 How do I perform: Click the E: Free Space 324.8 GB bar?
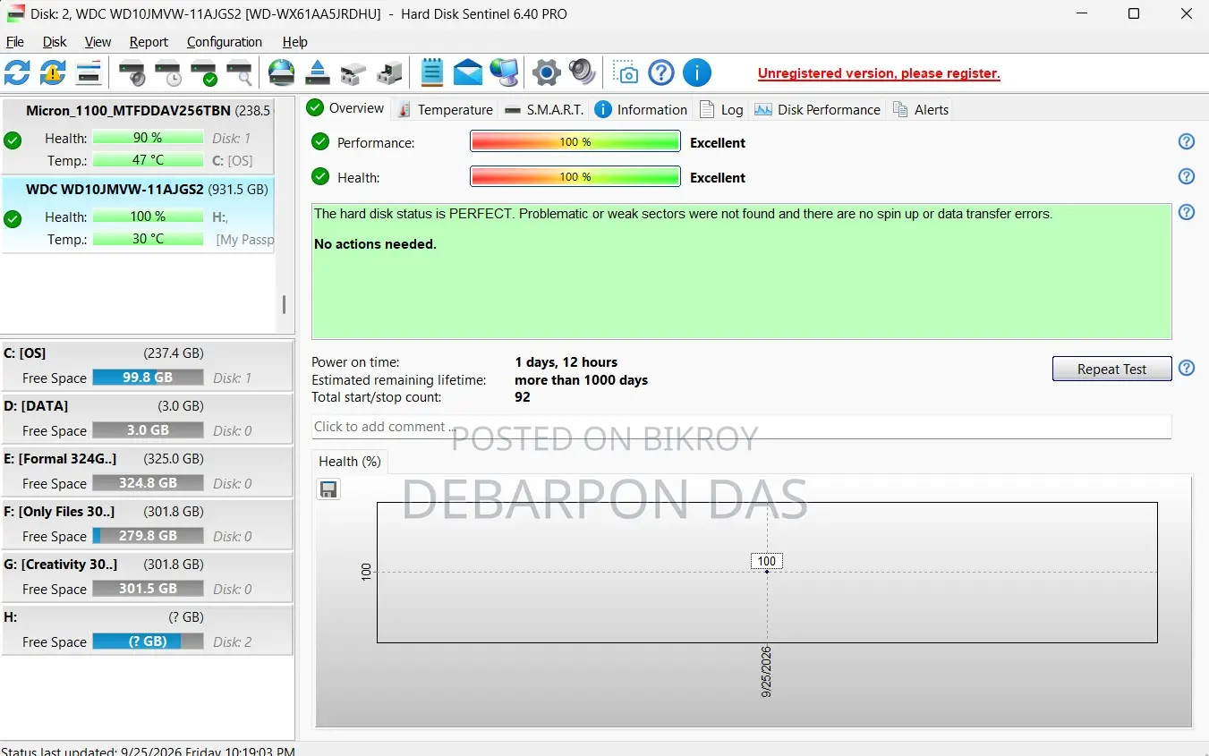point(148,483)
